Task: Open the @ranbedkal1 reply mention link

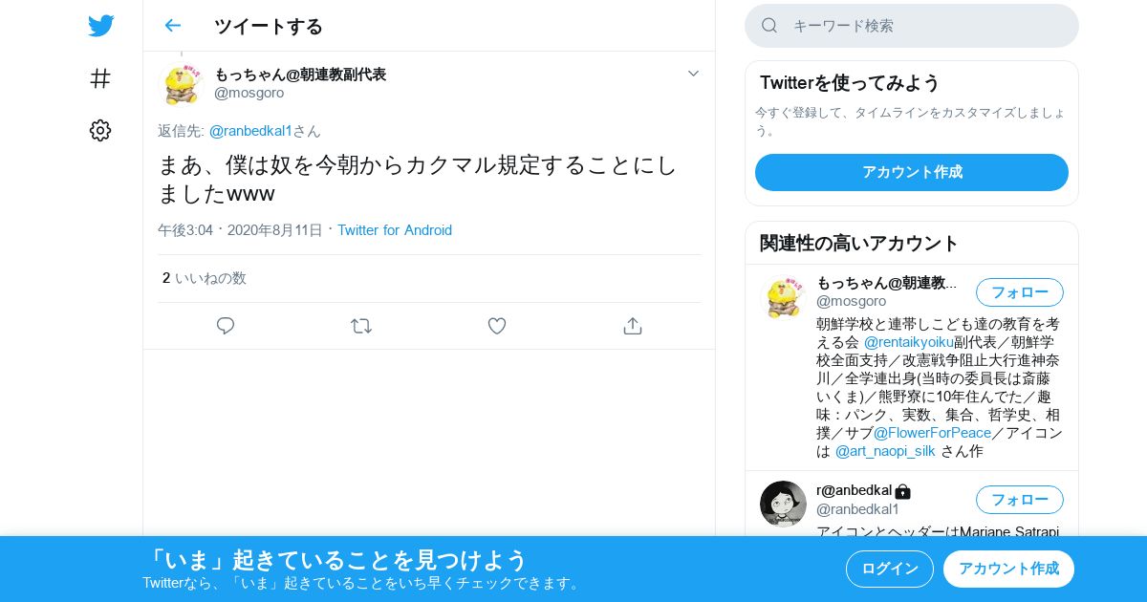Action: [x=250, y=131]
